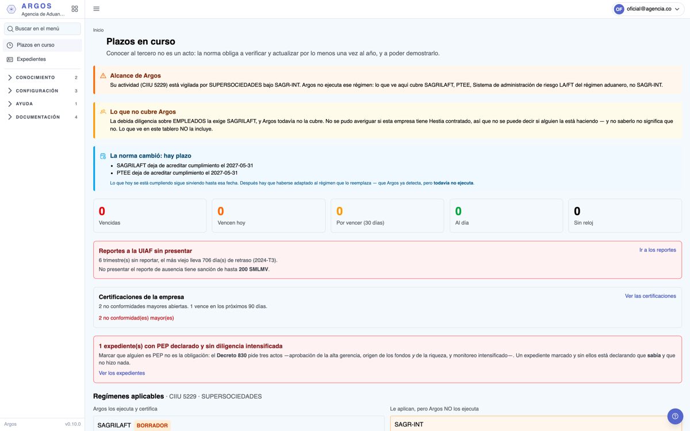Click the Plazos en curso page title
This screenshot has height=431, width=690.
(141, 41)
